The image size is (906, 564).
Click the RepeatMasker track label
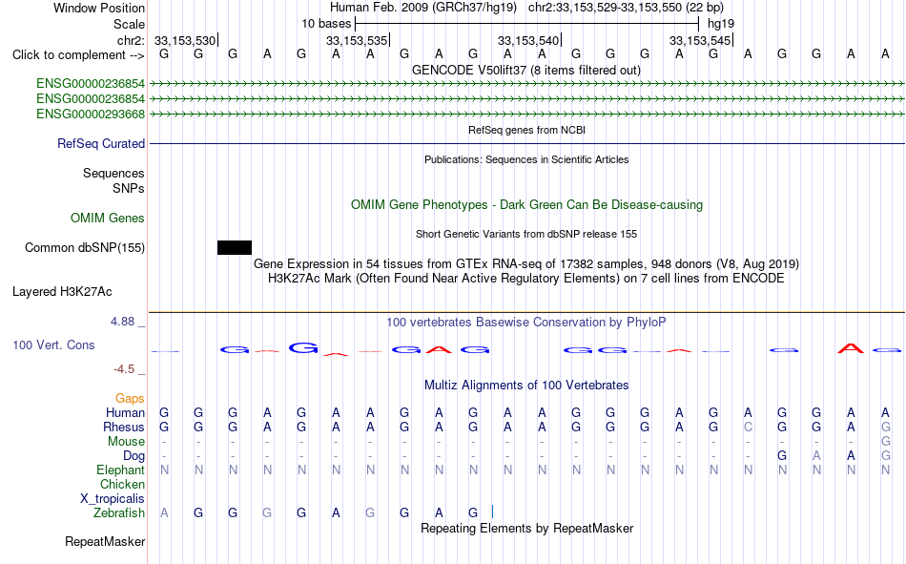tap(105, 541)
